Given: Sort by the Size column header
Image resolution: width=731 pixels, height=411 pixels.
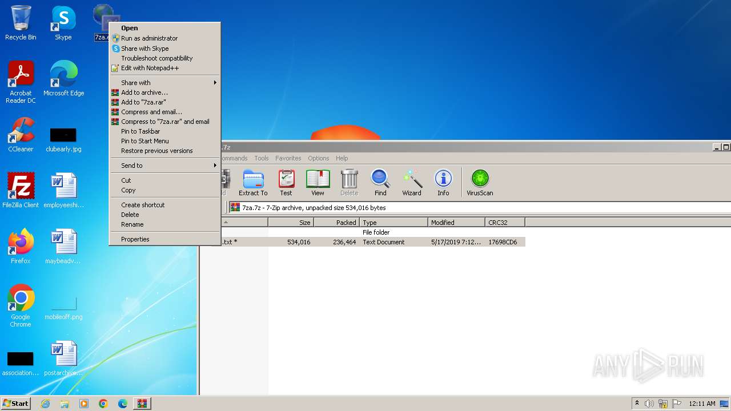Looking at the screenshot, I should pos(291,223).
